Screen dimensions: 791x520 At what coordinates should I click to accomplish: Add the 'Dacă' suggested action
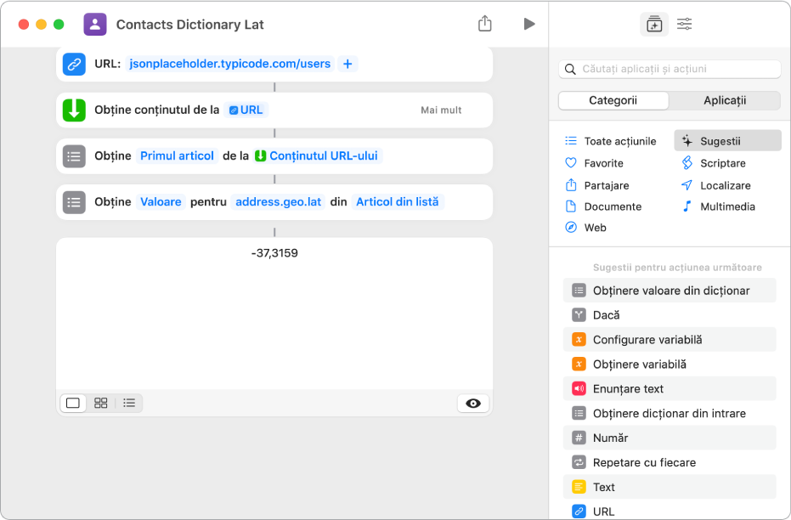pos(606,314)
